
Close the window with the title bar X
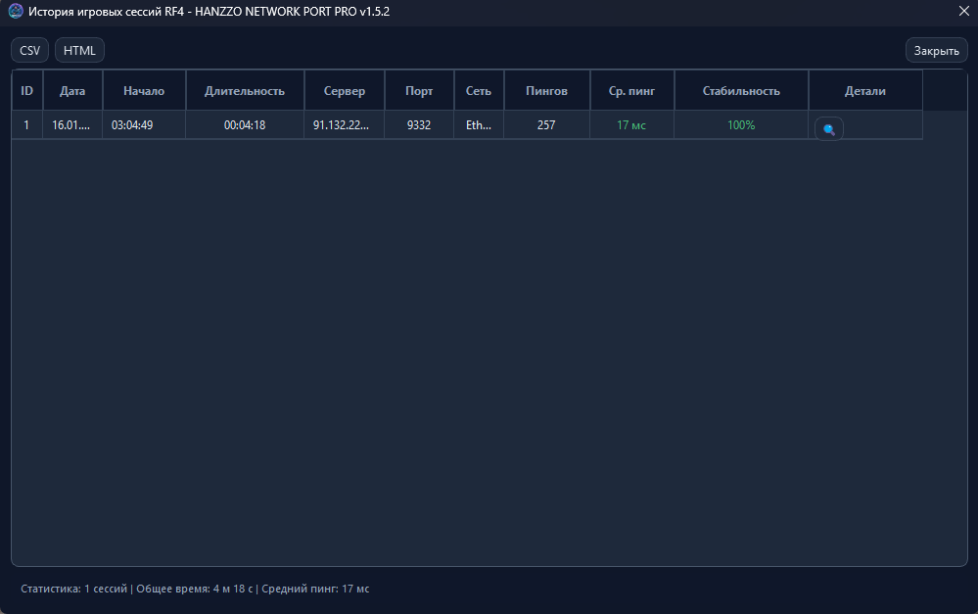coord(963,12)
